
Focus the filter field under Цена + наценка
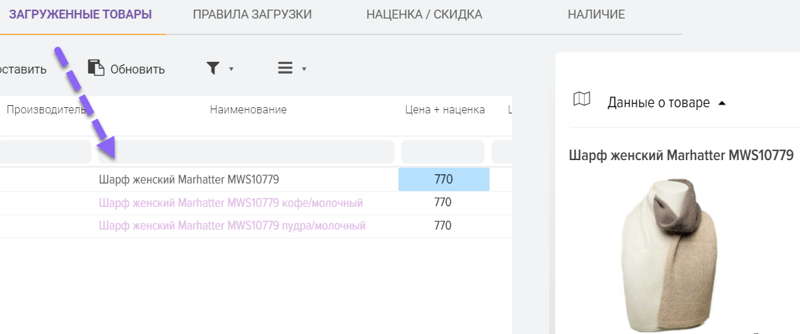(x=443, y=152)
